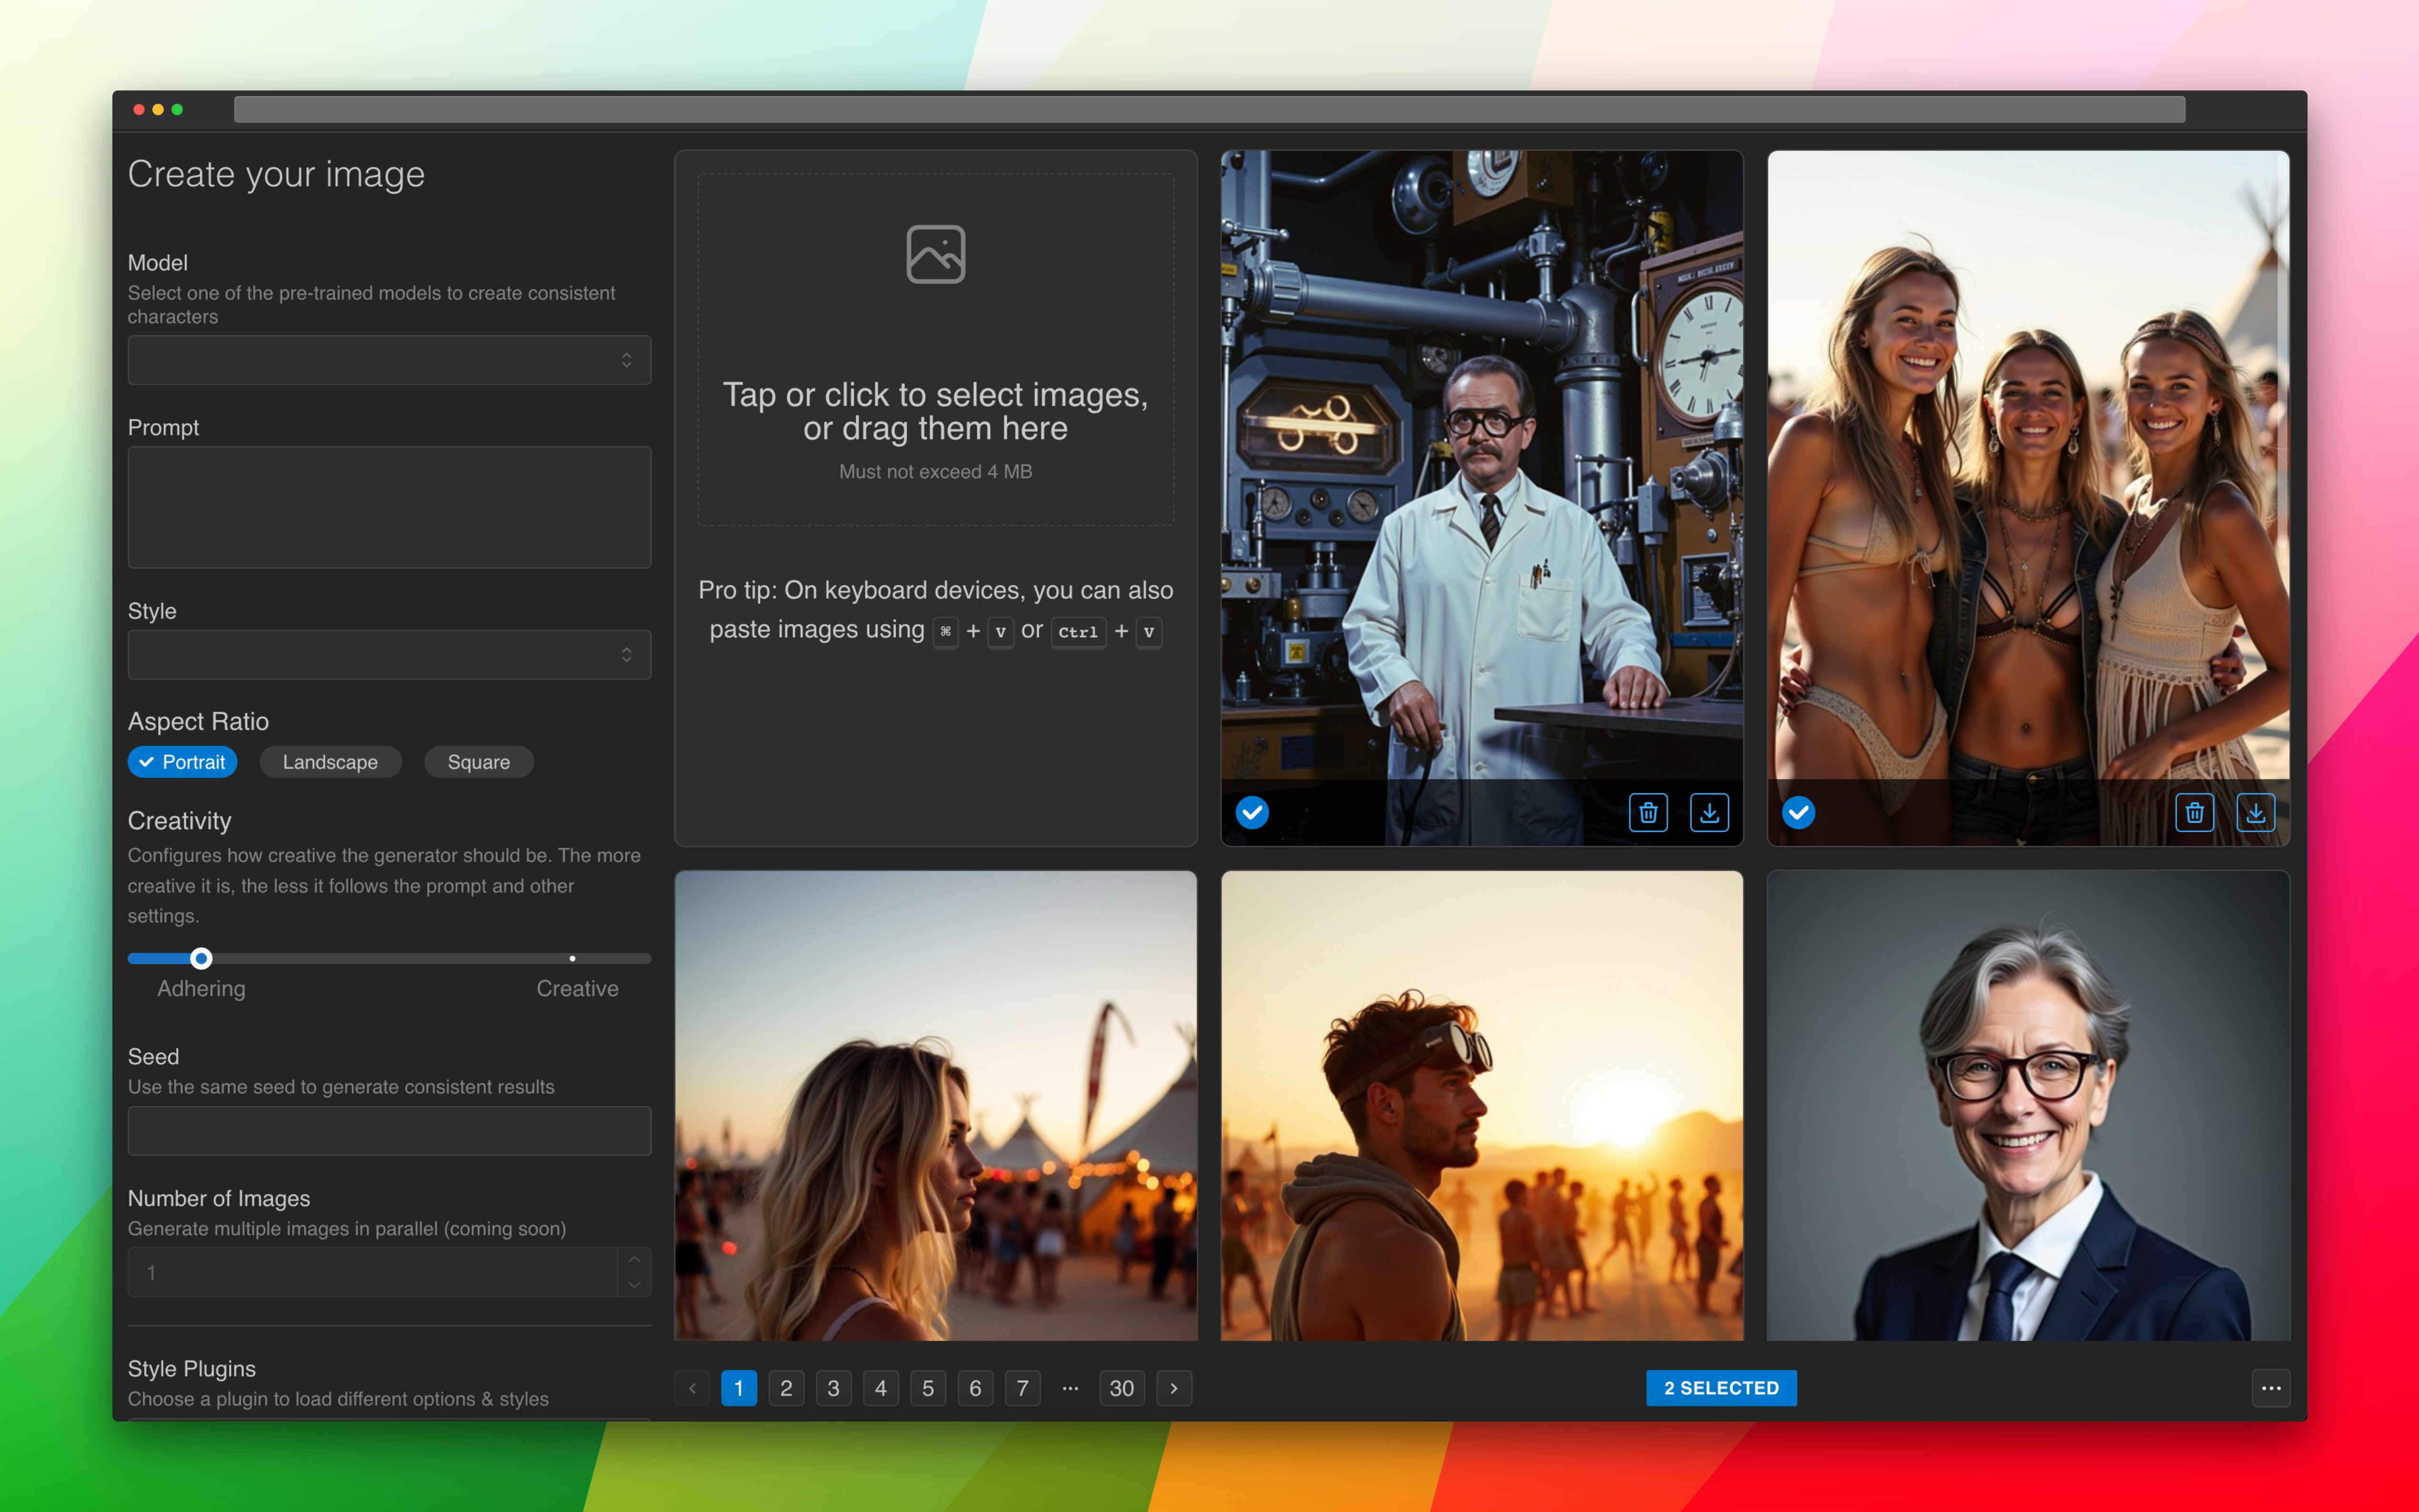Open the blonde woman at festival thumbnail
2419x1512 pixels.
tap(935, 1105)
